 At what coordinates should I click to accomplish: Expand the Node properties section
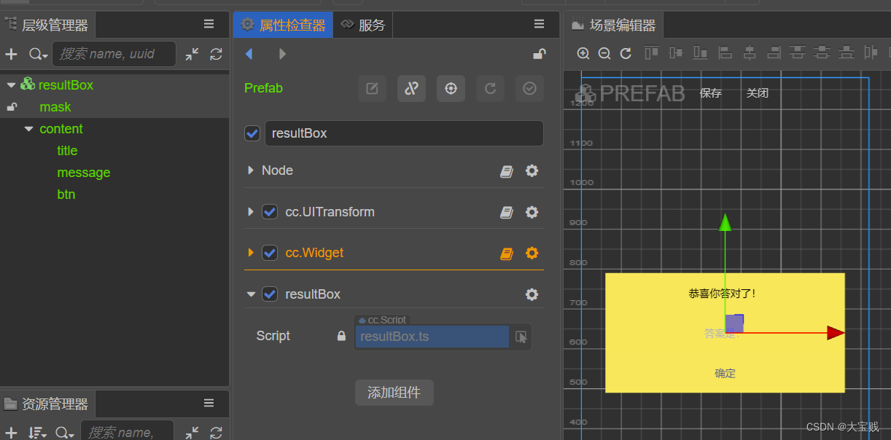pos(251,170)
